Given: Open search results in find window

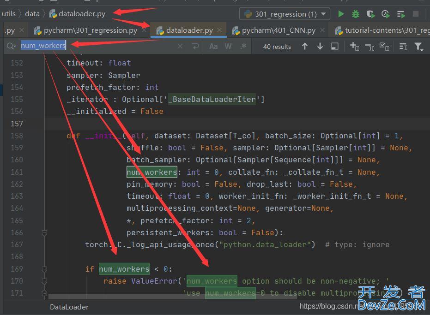Looking at the screenshot, I should tap(334, 46).
